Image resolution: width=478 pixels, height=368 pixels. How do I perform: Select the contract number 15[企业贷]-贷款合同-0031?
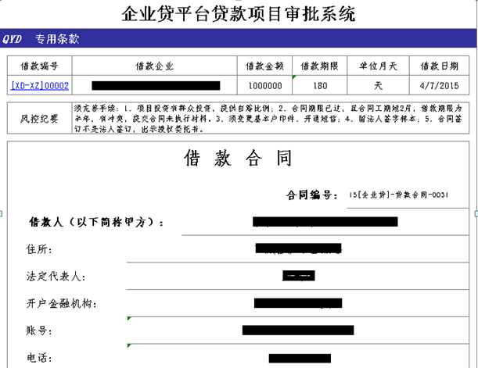[399, 195]
